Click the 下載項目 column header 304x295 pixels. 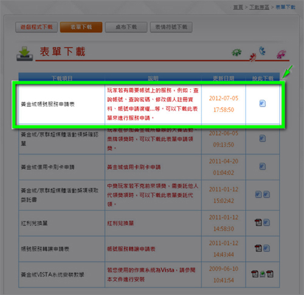coord(62,78)
